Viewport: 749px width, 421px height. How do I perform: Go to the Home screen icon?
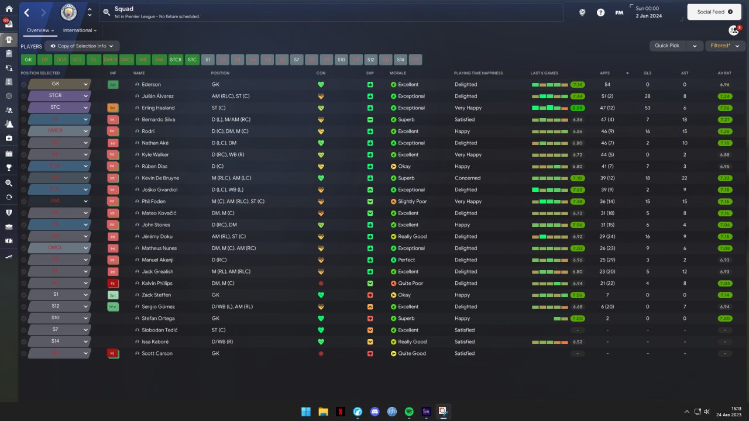(x=9, y=10)
